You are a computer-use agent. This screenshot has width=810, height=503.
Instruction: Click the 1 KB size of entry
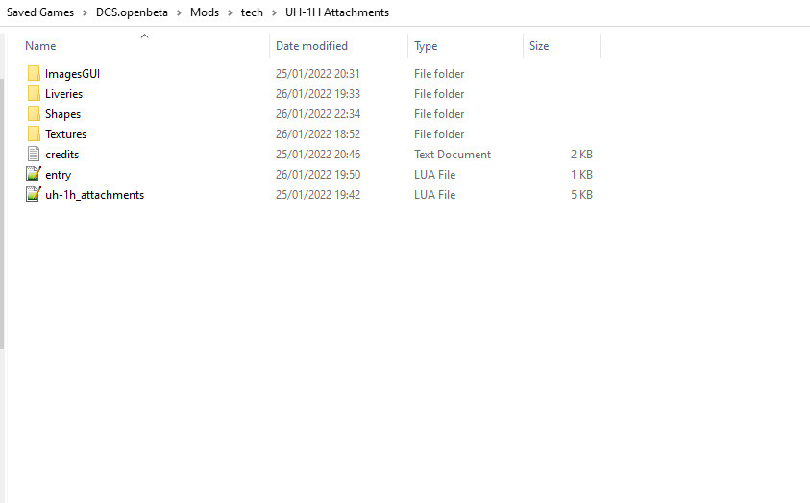click(581, 175)
